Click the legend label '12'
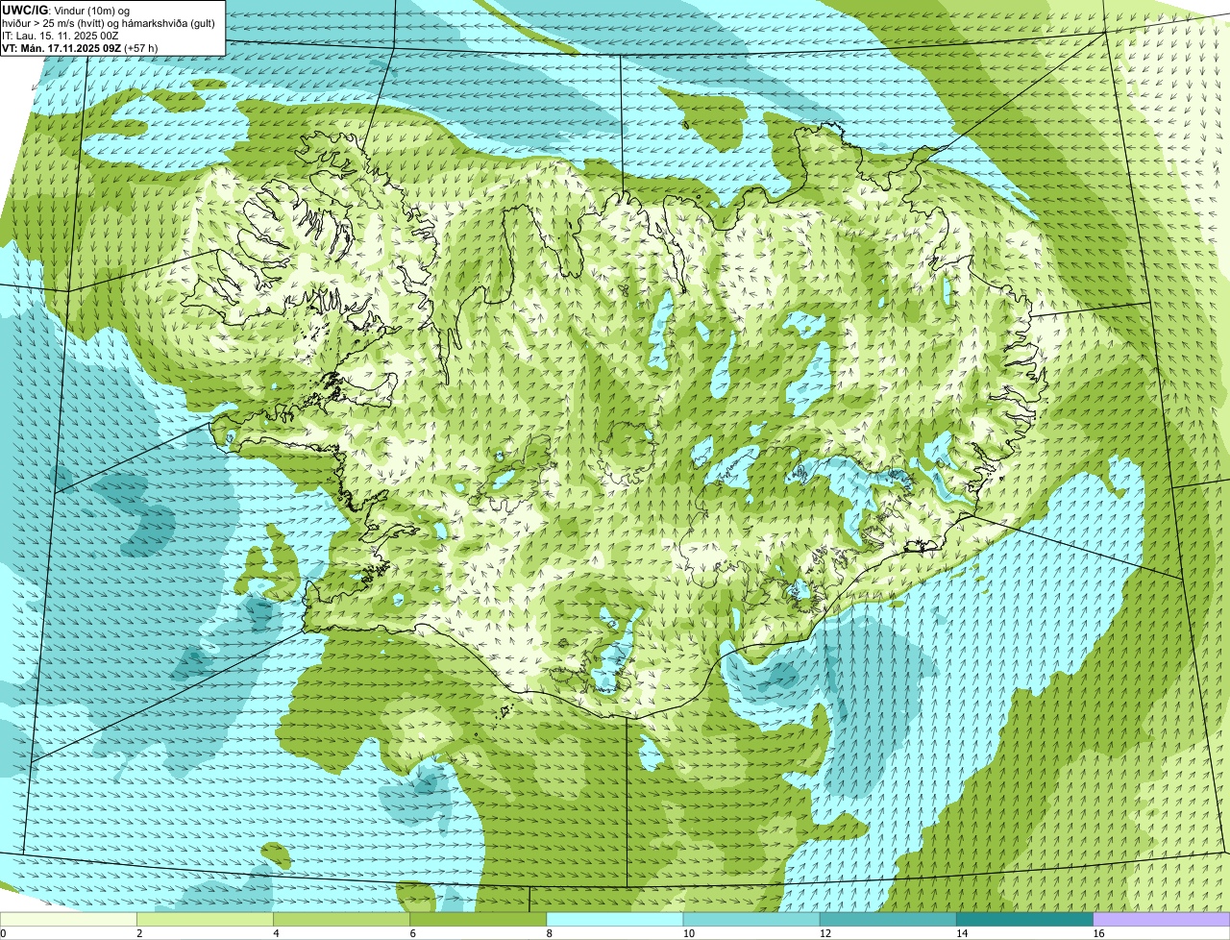The width and height of the screenshot is (1230, 940). click(824, 933)
